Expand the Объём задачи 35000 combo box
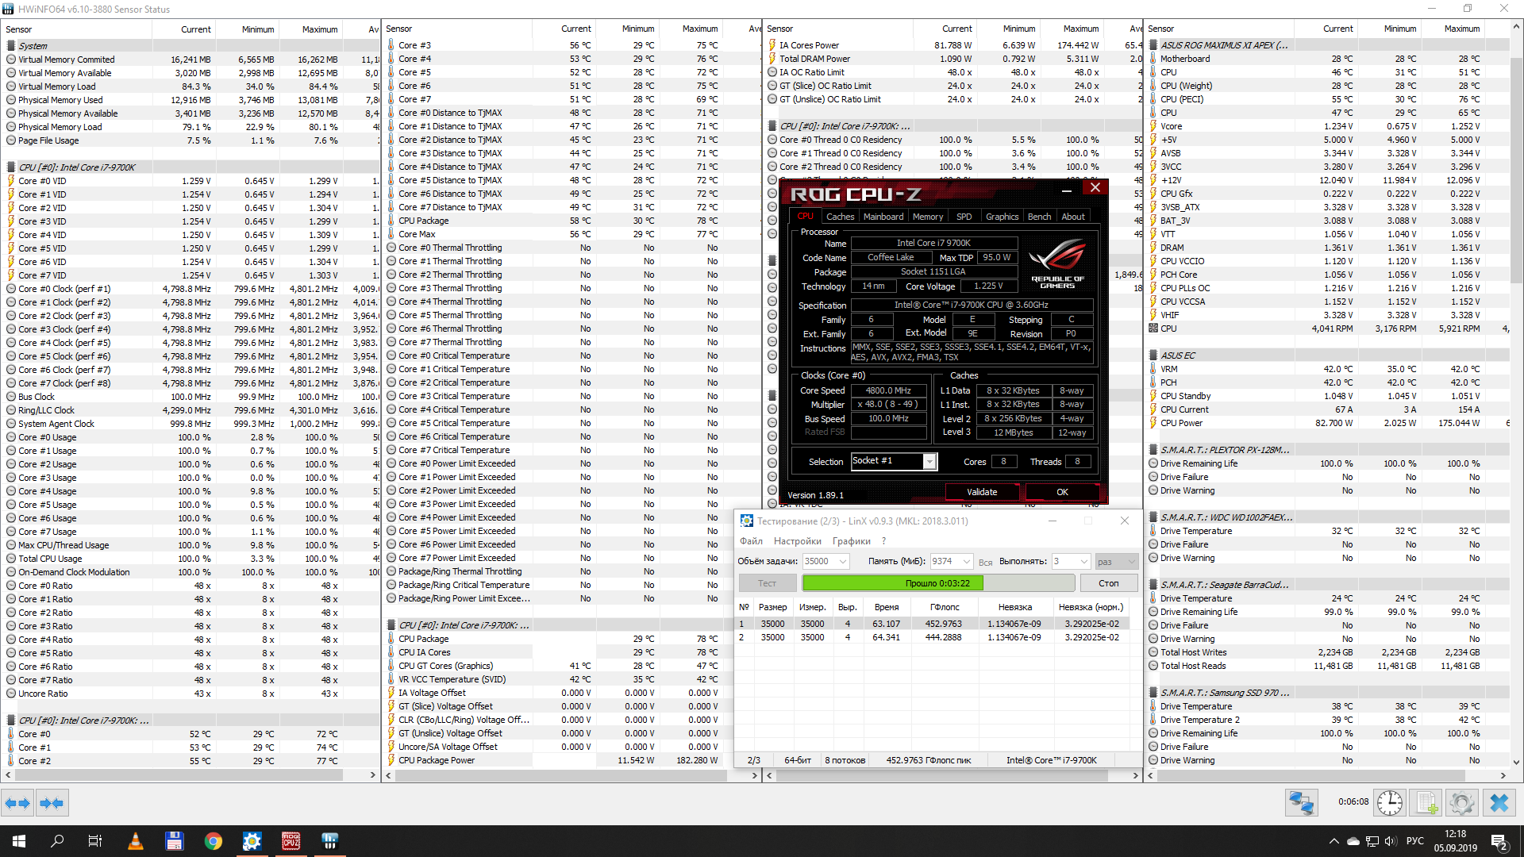This screenshot has width=1524, height=857. click(842, 562)
